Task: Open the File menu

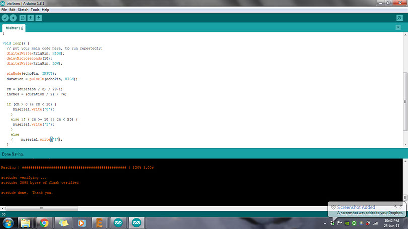Action: coord(4,10)
